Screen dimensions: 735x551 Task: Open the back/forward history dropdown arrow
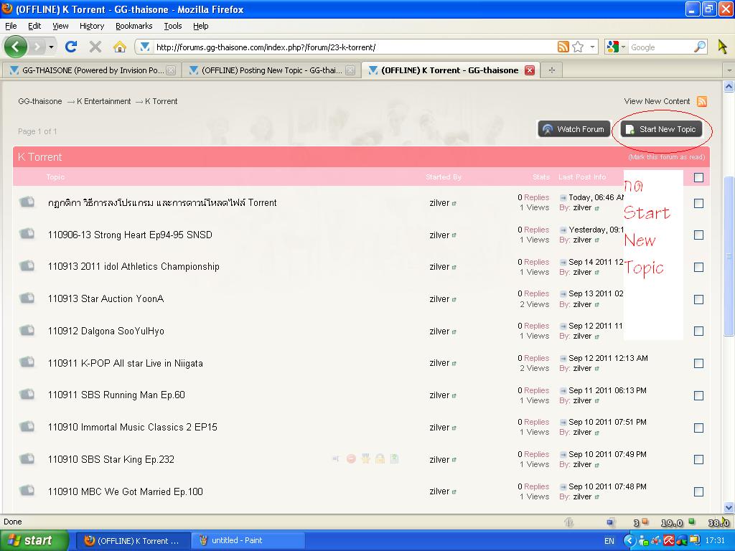(51, 47)
